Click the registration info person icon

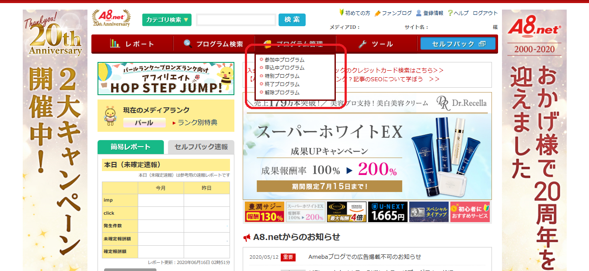418,13
